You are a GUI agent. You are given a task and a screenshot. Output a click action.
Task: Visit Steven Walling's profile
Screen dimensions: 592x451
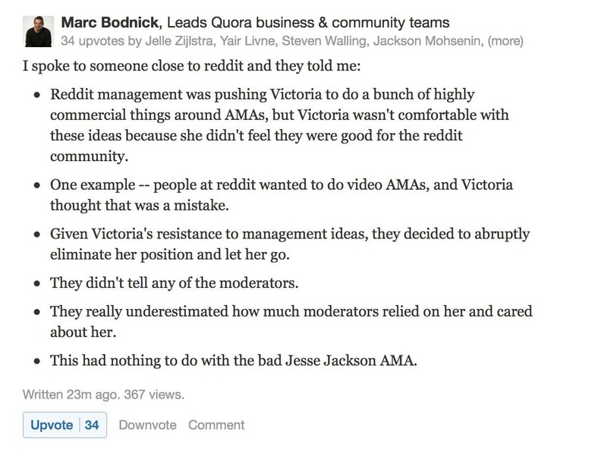[x=324, y=41]
